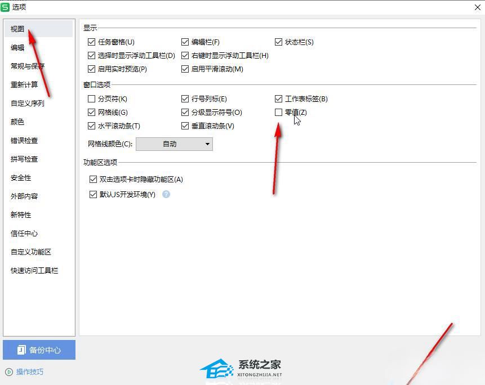The height and width of the screenshot is (385, 485).
Task: Open the 操作技巧 link
Action: (30, 371)
